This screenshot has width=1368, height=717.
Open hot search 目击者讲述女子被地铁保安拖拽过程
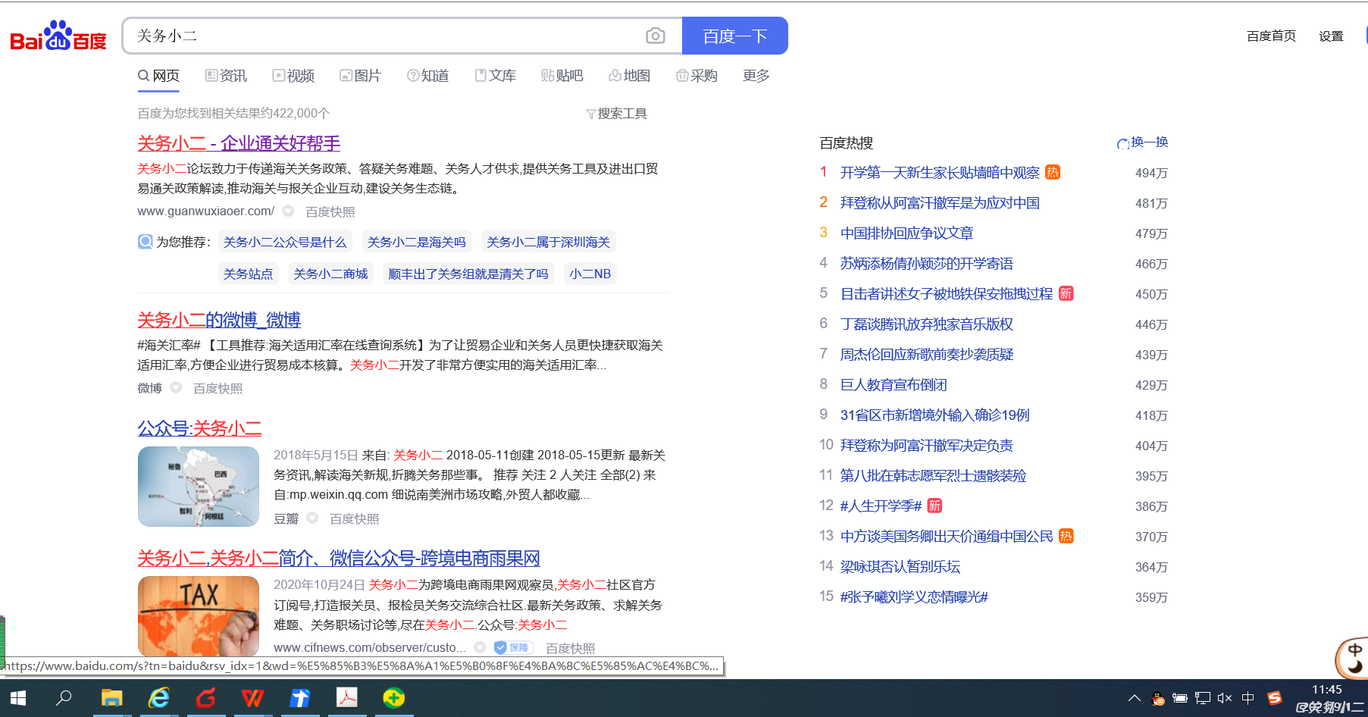click(x=947, y=294)
